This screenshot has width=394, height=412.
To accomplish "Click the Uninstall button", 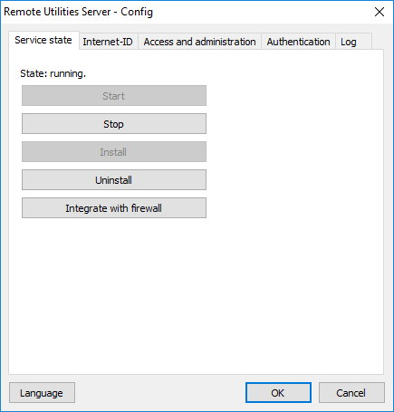I will tap(114, 180).
